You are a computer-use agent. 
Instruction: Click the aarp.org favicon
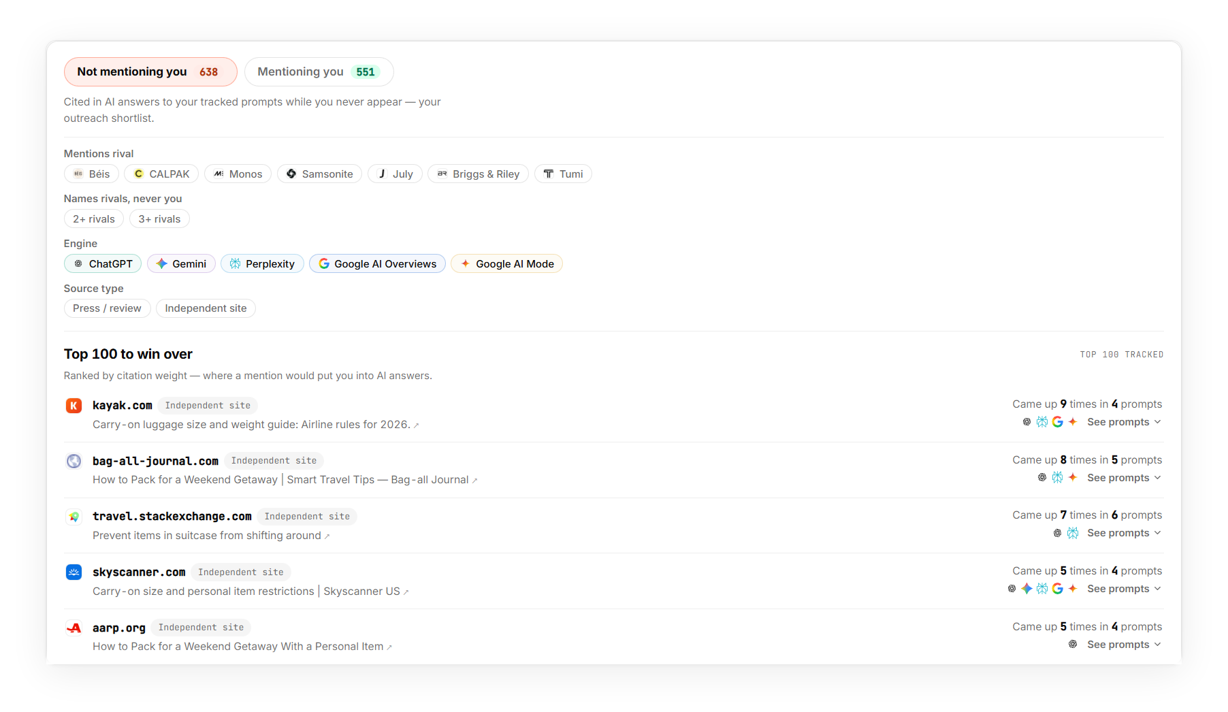74,628
